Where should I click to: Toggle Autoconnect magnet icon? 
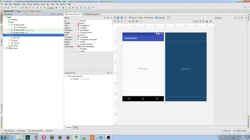click(x=118, y=21)
